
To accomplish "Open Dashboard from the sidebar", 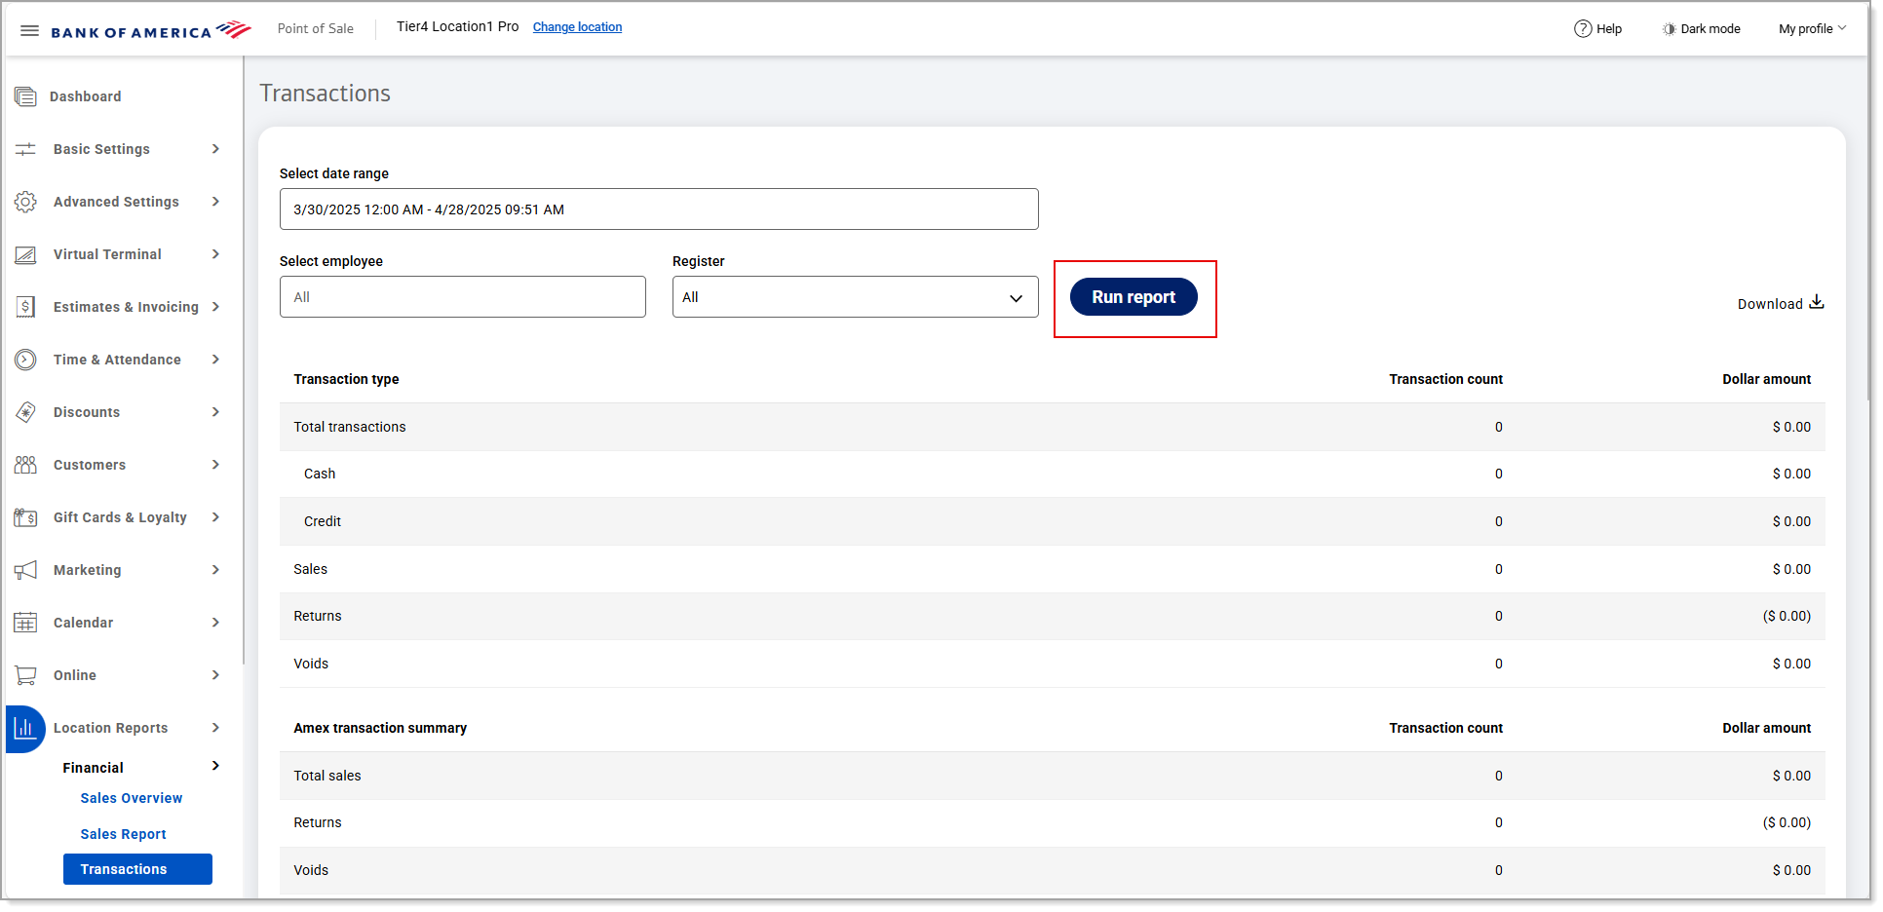I will [x=86, y=96].
